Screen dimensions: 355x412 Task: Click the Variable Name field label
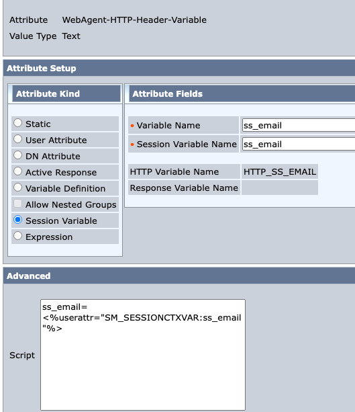pos(168,125)
